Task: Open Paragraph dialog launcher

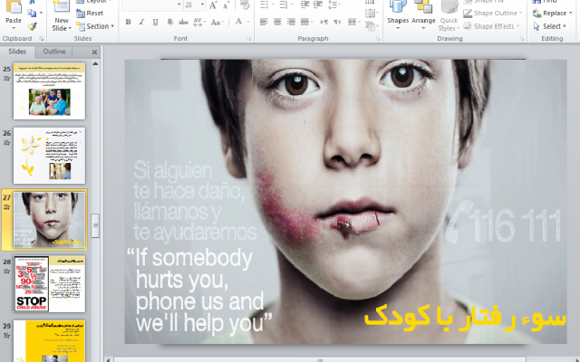Action: click(379, 38)
